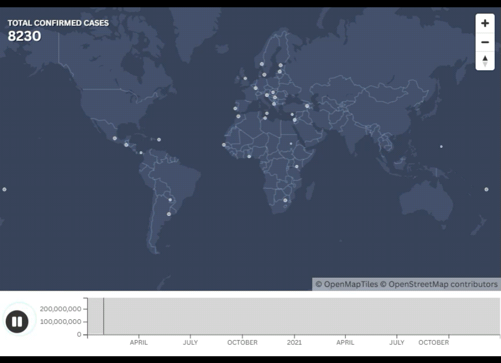The image size is (501, 363).
Task: Select the case marker near South Africa
Action: coord(285,200)
